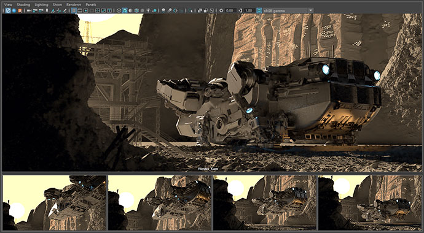
Task: Toggle the viewport grid display
Action: [74, 10]
